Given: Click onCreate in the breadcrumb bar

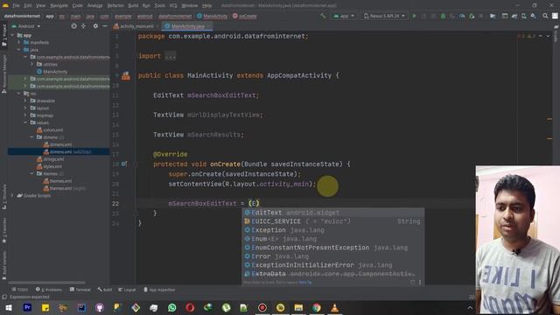Looking at the screenshot, I should coord(245,16).
